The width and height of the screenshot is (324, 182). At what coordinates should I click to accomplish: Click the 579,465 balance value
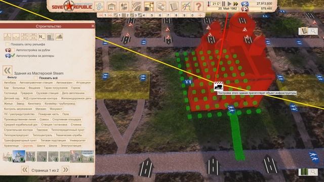click(x=267, y=9)
